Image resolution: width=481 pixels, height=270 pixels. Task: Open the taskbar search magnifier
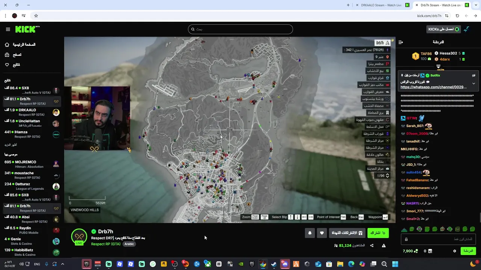(x=384, y=264)
